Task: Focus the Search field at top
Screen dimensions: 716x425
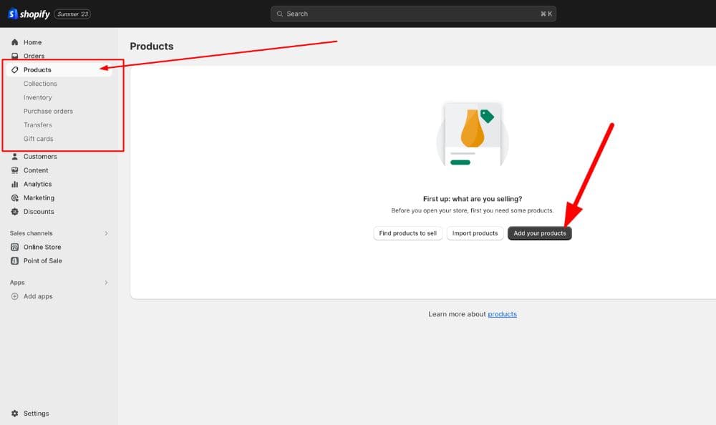Action: click(413, 14)
